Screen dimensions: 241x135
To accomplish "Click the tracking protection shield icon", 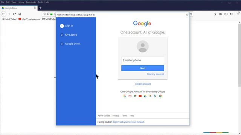I will tap(48, 14).
